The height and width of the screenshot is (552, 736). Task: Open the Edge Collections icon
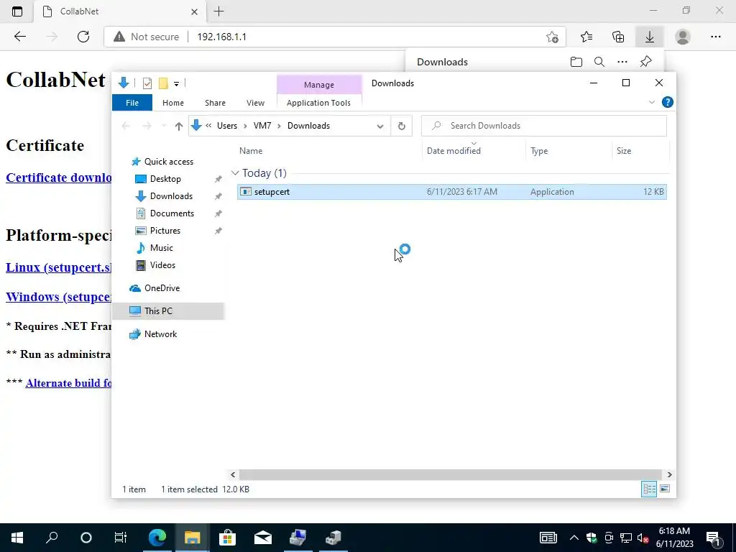point(618,37)
